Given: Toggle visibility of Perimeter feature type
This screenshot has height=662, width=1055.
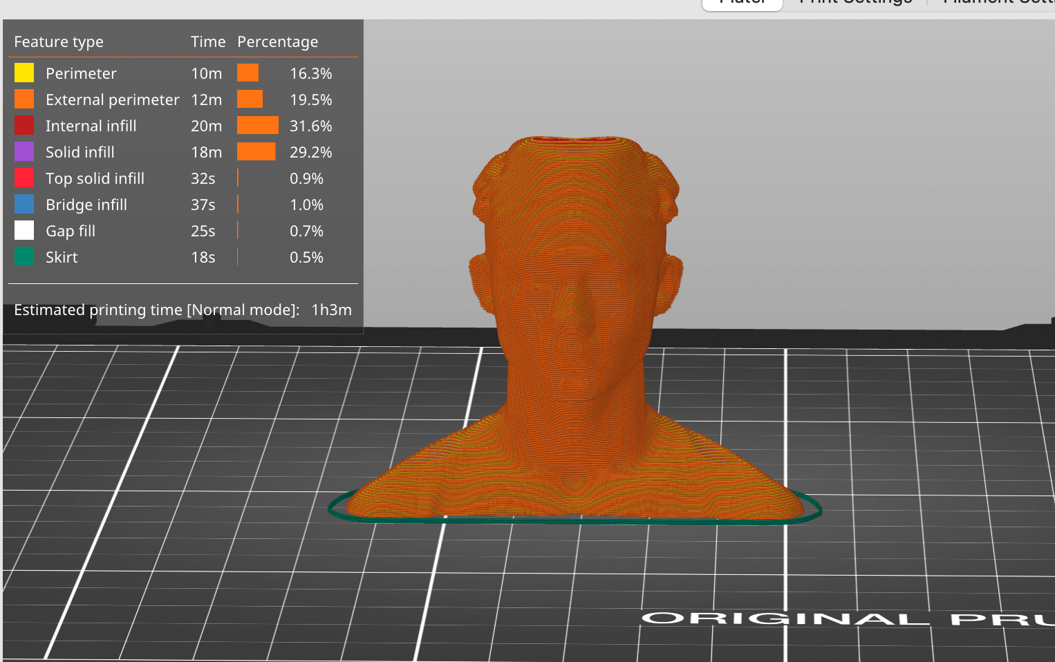Looking at the screenshot, I should pos(81,73).
